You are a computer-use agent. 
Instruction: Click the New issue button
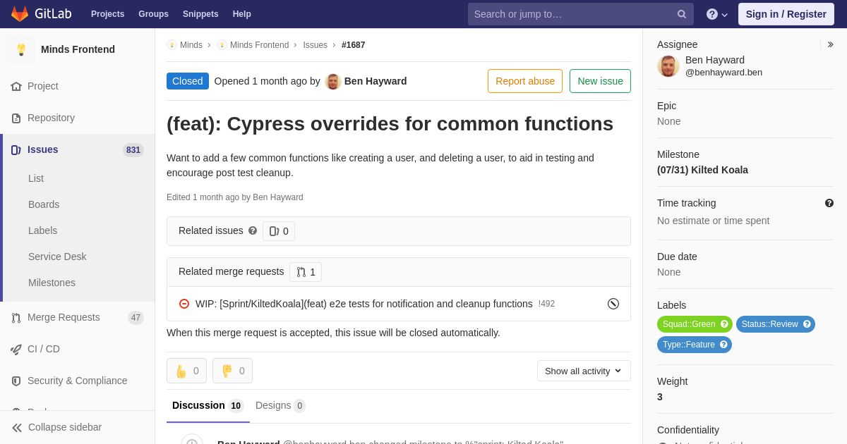(600, 81)
